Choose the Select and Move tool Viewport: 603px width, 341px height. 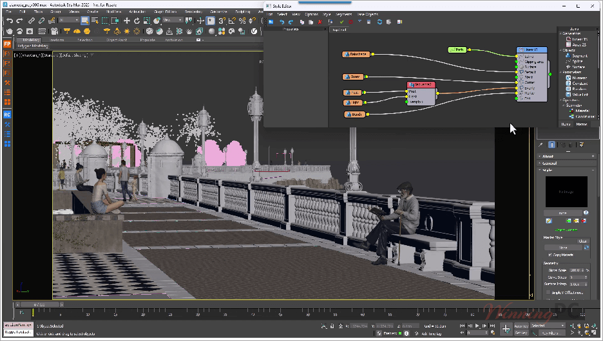126,21
